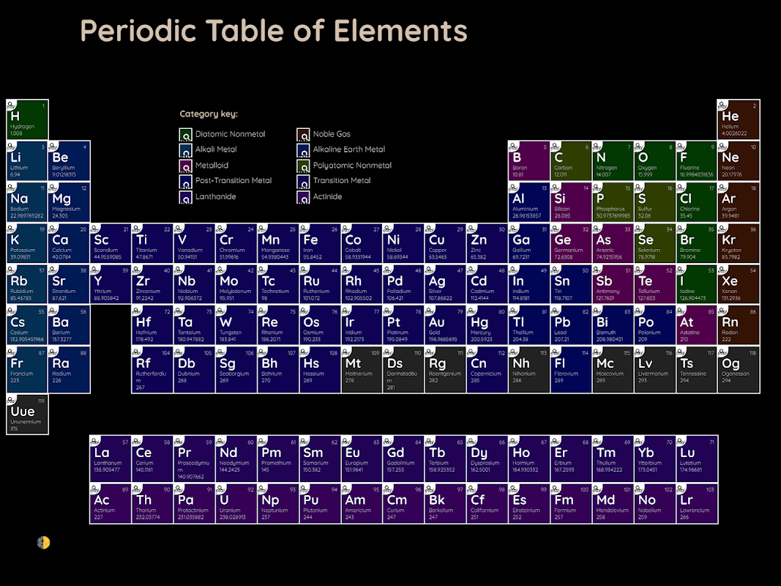Click the corner details icon on Silver
The image size is (781, 586).
[x=430, y=269]
